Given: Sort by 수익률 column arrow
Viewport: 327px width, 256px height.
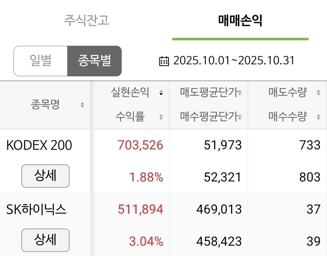Looking at the screenshot, I should pyautogui.click(x=161, y=117).
